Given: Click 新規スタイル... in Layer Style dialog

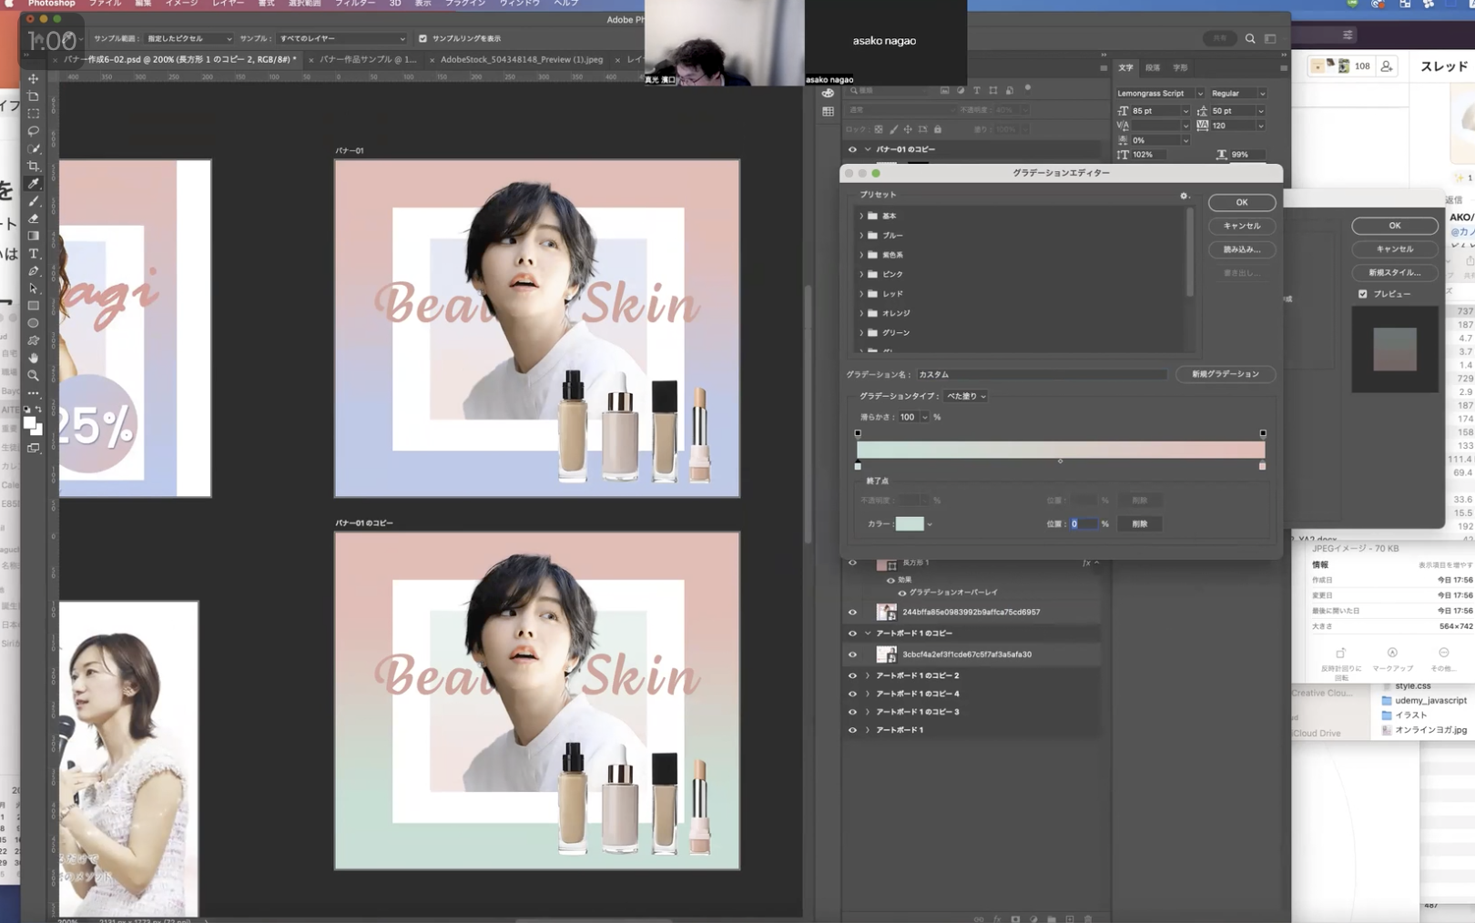Looking at the screenshot, I should point(1394,272).
